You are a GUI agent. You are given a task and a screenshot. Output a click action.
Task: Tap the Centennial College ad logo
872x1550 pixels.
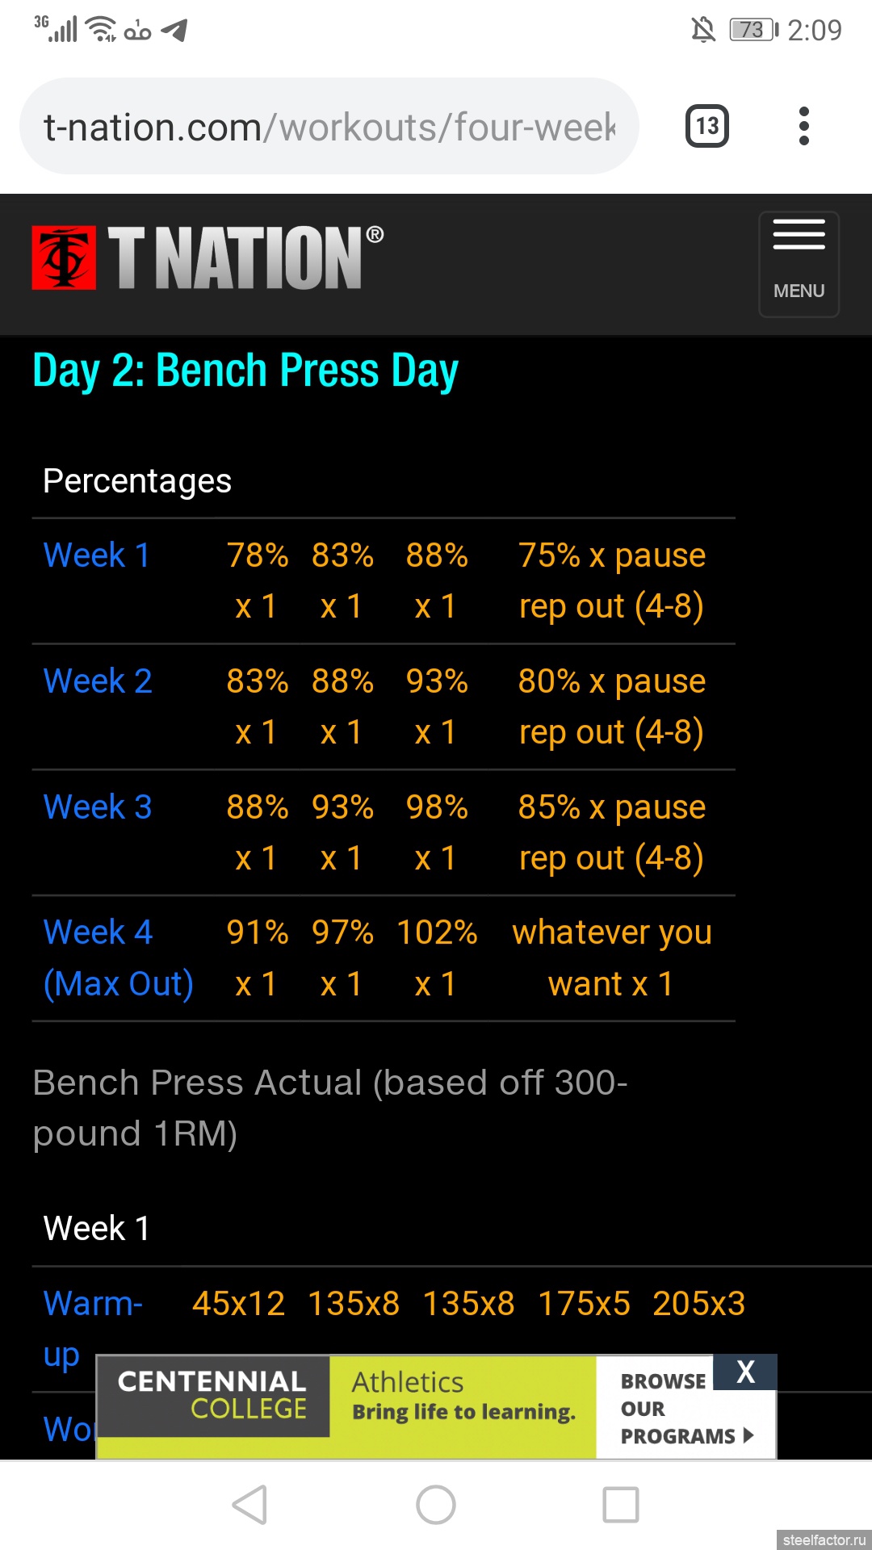[212, 1395]
